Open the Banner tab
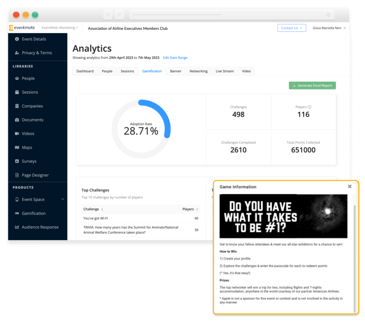Image resolution: width=365 pixels, height=327 pixels. coord(176,71)
